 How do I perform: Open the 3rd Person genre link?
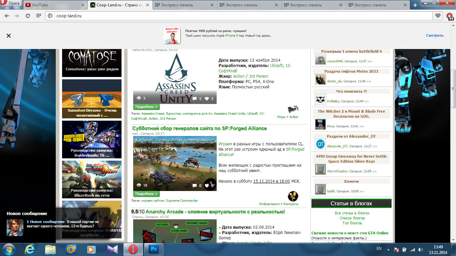click(259, 76)
